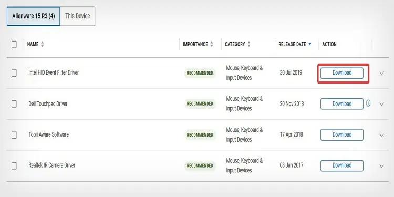Check Intel HID Event Filter Driver box

(14, 73)
